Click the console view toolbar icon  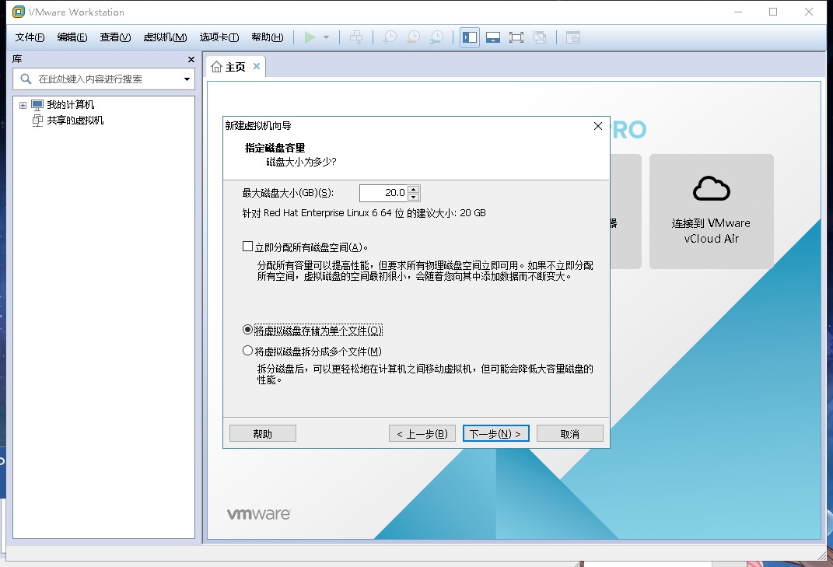573,37
